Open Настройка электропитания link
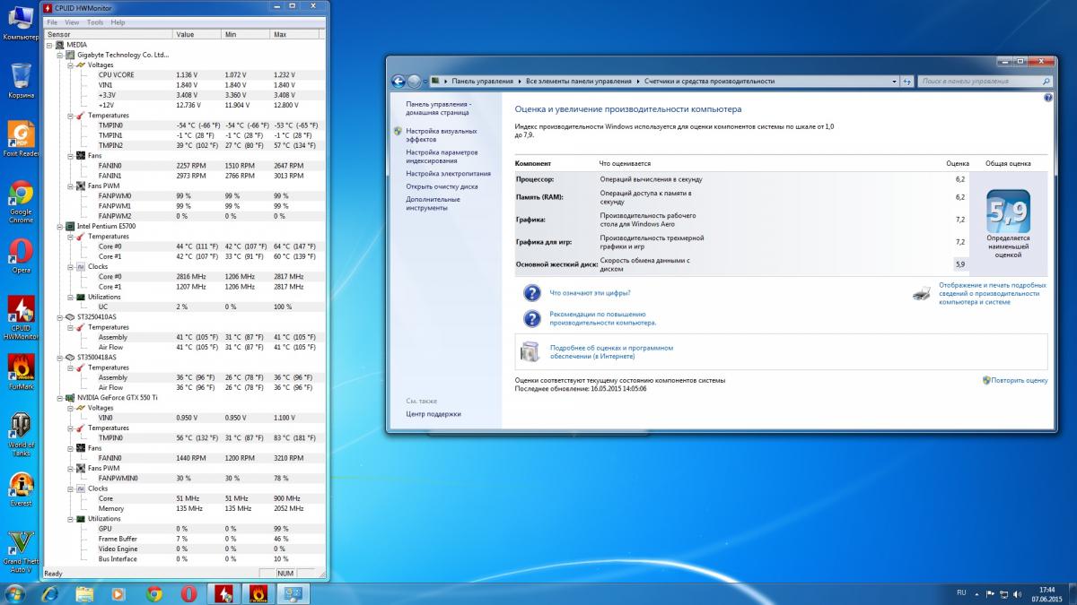Image resolution: width=1077 pixels, height=605 pixels. tap(448, 173)
